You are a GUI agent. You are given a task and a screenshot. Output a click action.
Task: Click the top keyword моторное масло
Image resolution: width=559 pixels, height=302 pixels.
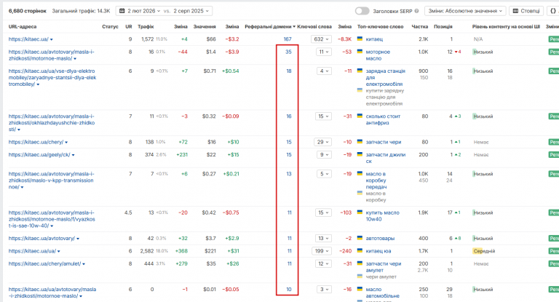(x=378, y=55)
